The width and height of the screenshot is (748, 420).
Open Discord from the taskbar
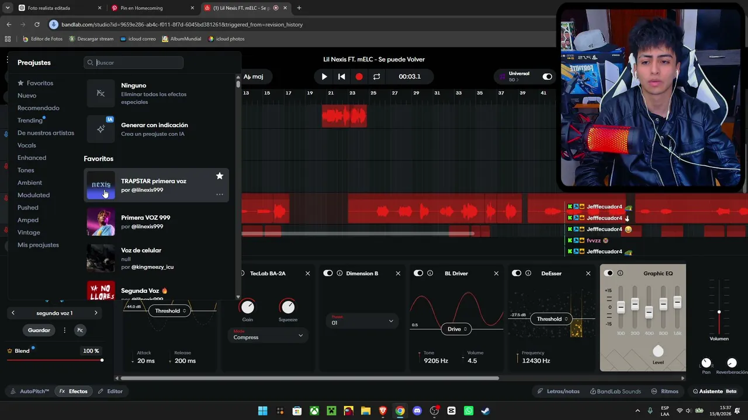click(x=417, y=411)
